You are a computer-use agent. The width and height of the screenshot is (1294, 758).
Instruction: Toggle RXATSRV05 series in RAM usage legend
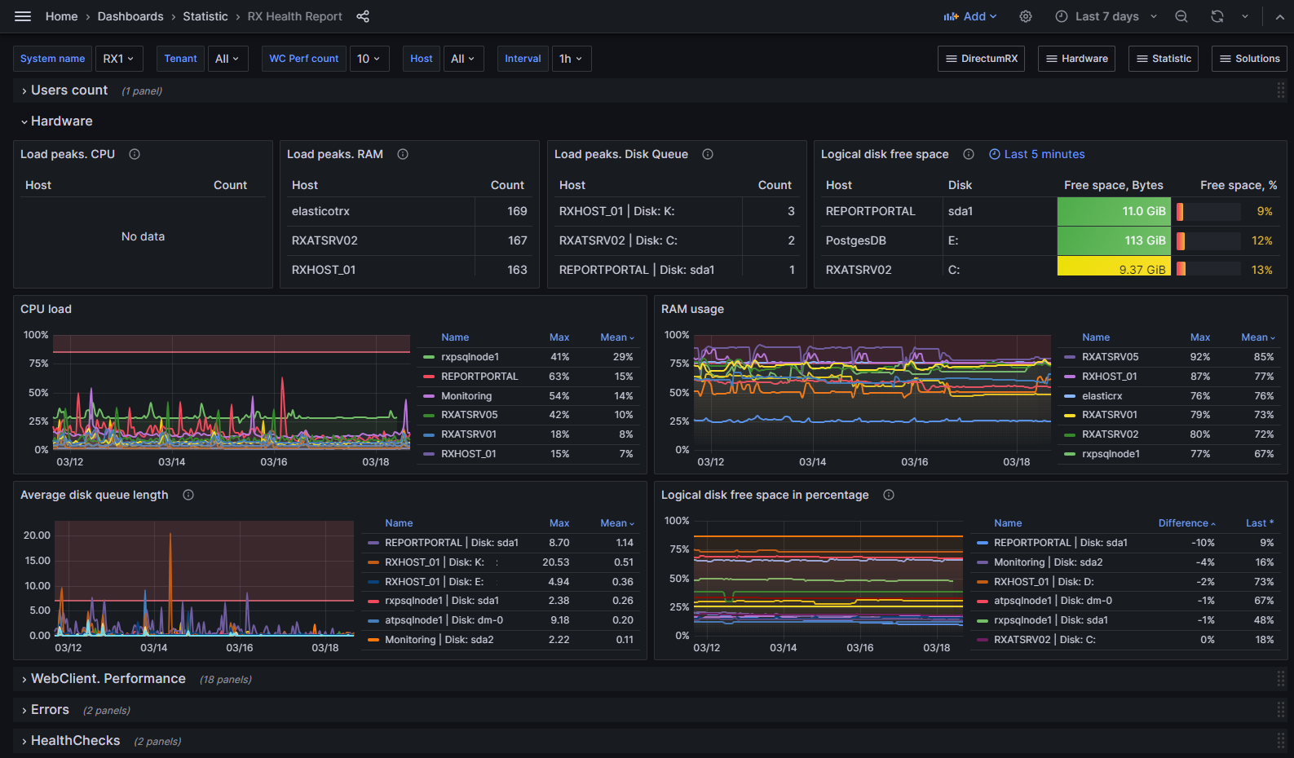click(1110, 357)
